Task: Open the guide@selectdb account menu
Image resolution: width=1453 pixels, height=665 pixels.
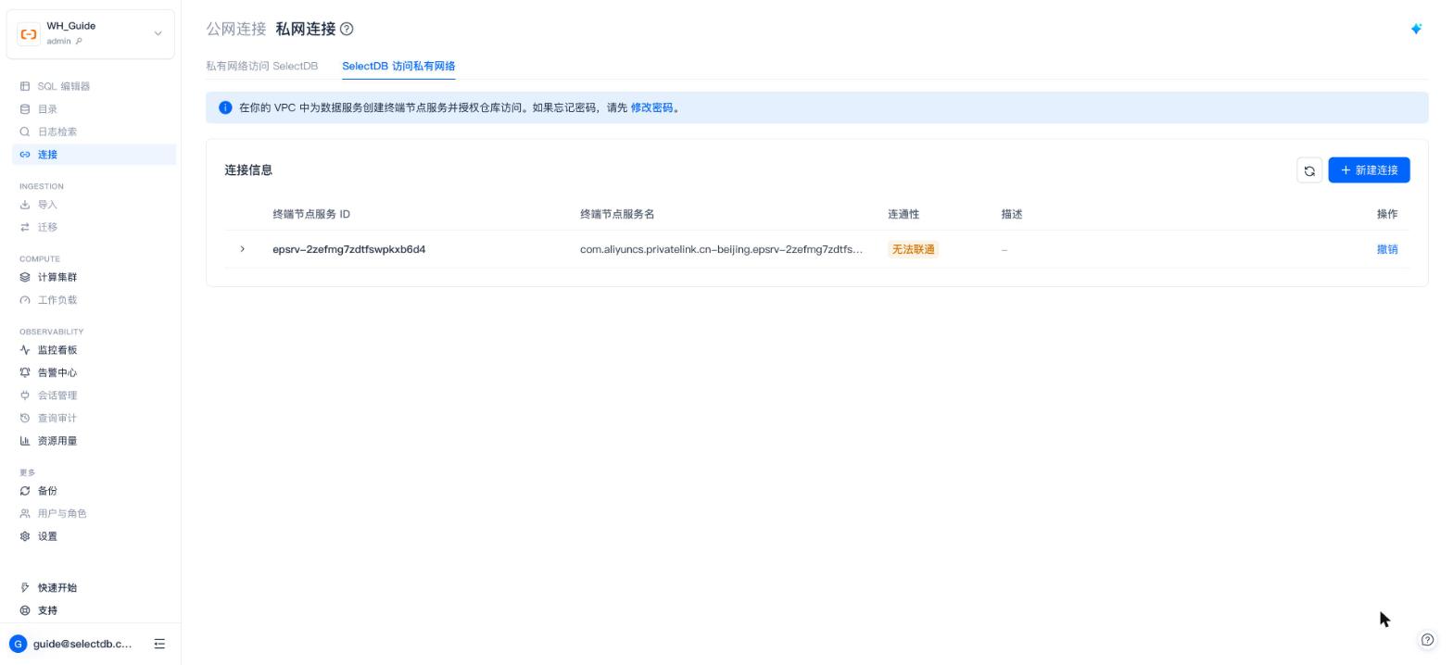Action: click(82, 644)
